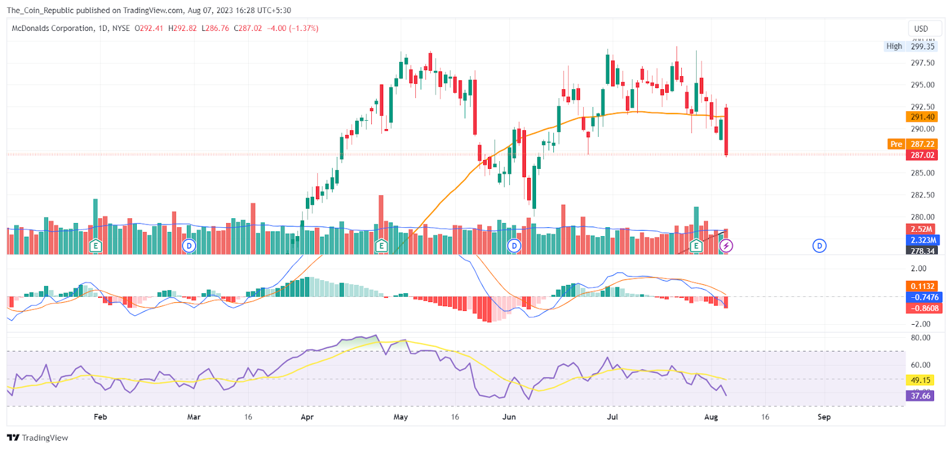Viewport: 952px width, 449px height.
Task: Click the yellow 49.15 RSI average label
Action: 920,380
